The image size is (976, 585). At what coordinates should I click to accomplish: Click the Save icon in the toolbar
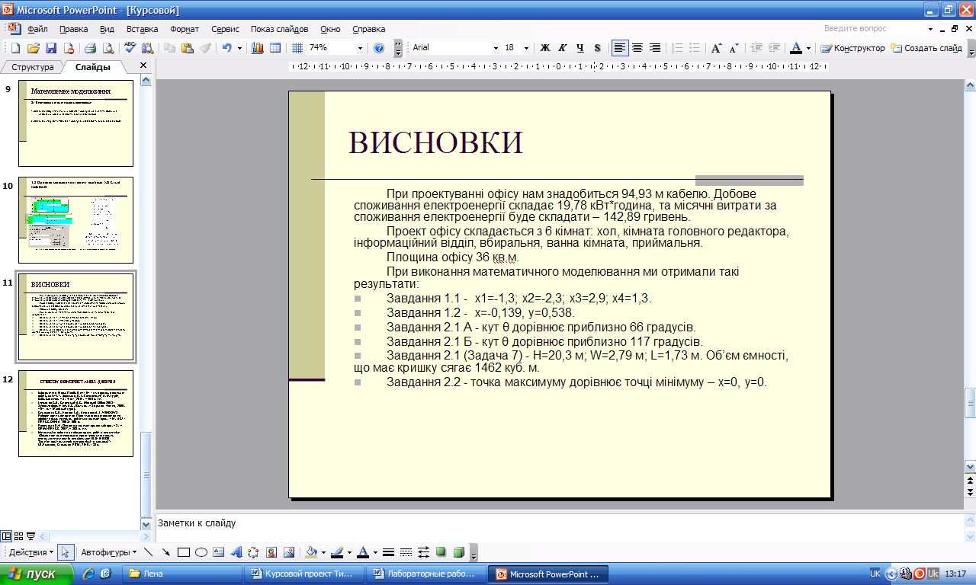coord(51,48)
